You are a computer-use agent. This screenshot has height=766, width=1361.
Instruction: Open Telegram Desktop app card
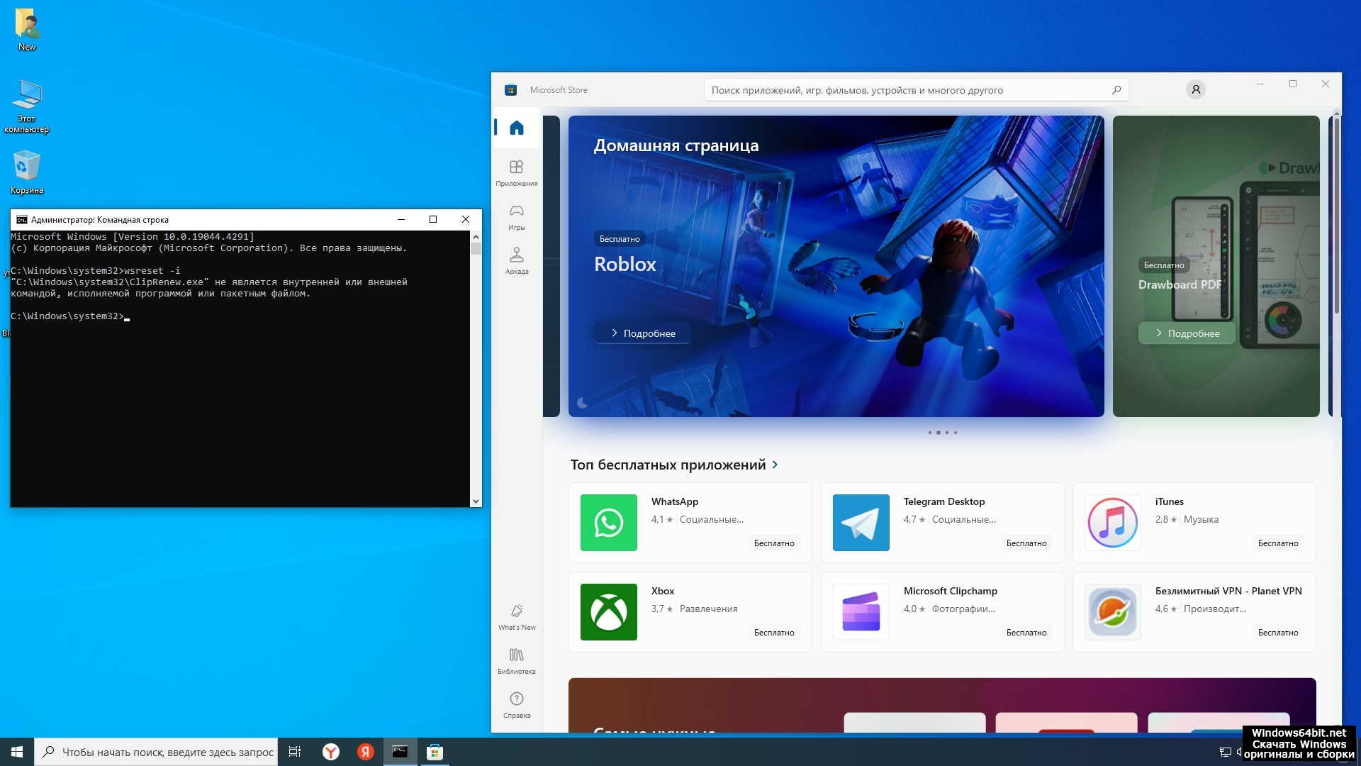coord(942,523)
